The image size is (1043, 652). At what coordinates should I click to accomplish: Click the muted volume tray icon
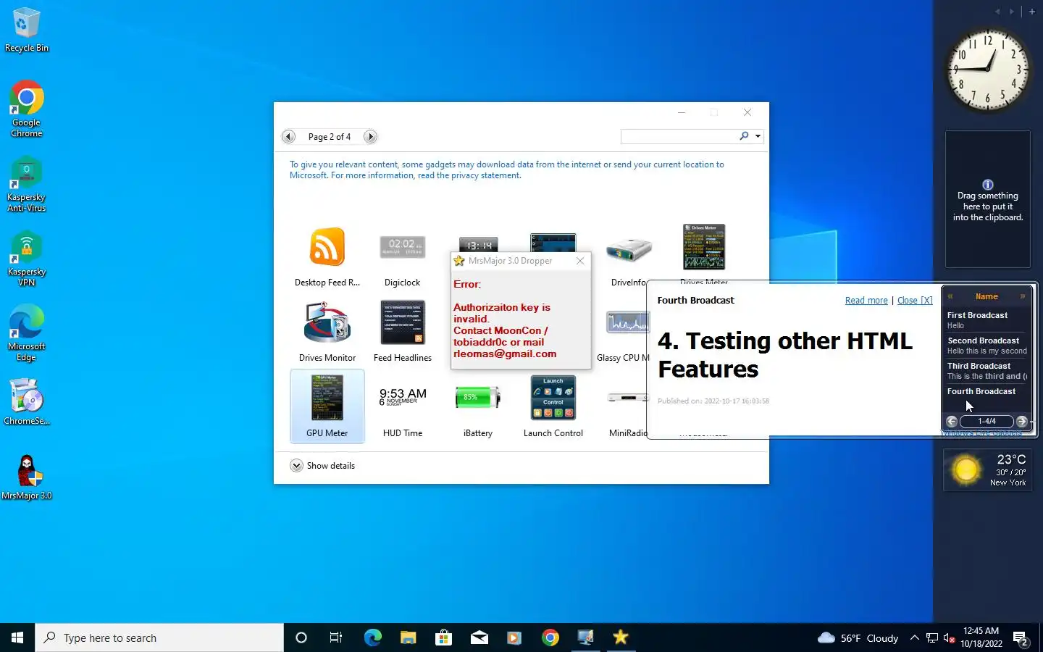[x=950, y=638]
